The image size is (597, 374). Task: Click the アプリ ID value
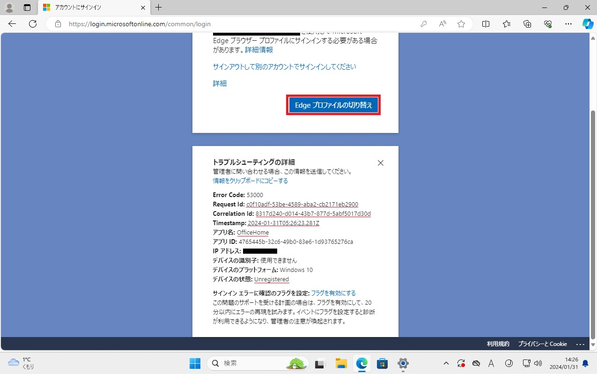pyautogui.click(x=296, y=242)
